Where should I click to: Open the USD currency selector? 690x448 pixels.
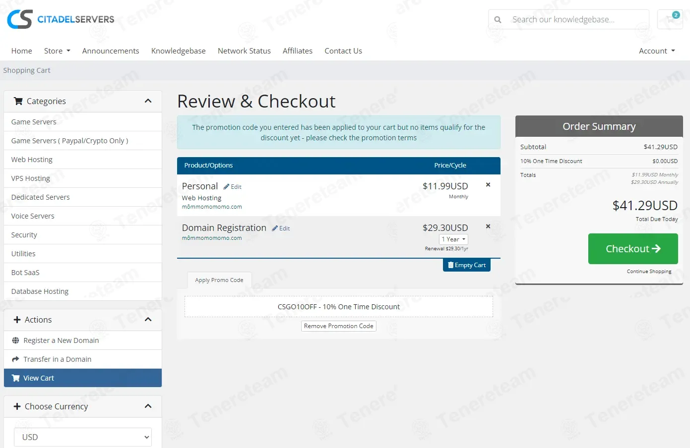[x=83, y=437]
